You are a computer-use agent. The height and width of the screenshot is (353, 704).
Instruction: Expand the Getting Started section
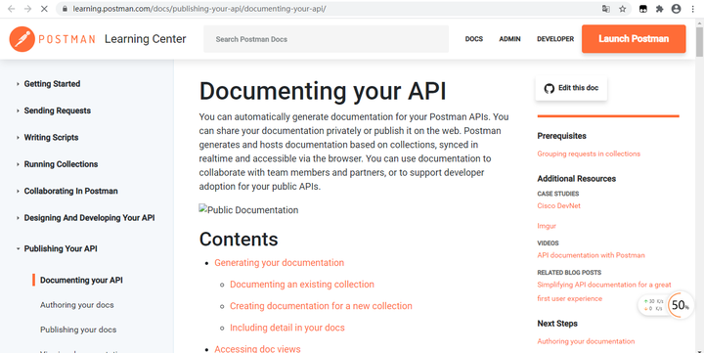point(52,84)
